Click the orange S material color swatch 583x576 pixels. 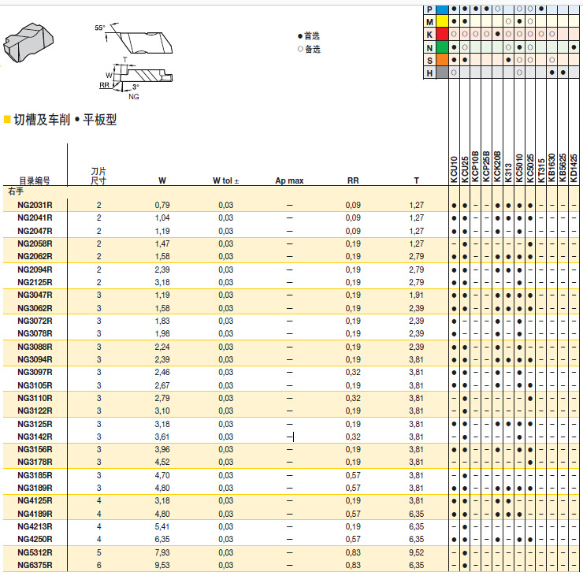coord(442,60)
